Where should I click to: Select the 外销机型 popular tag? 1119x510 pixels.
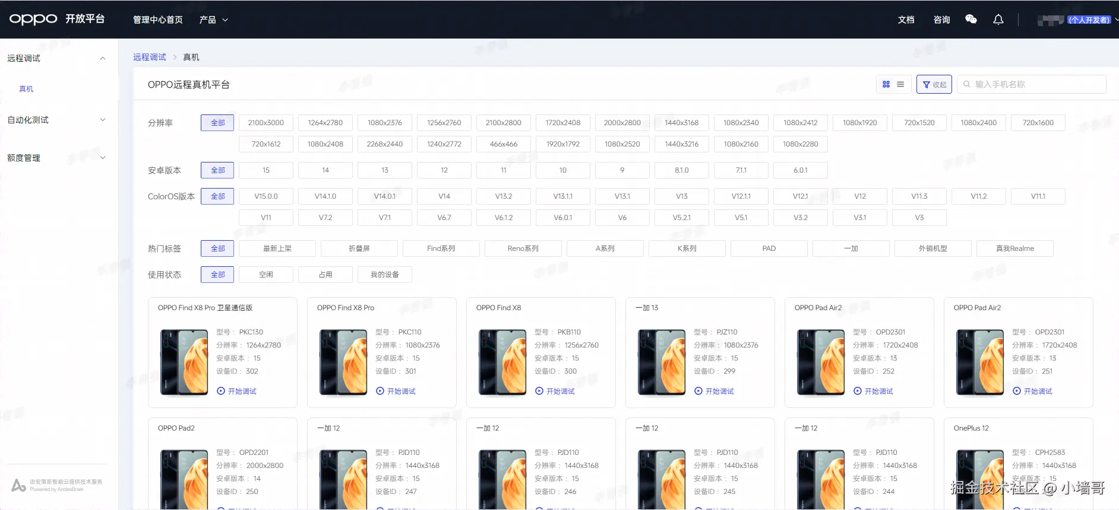933,248
